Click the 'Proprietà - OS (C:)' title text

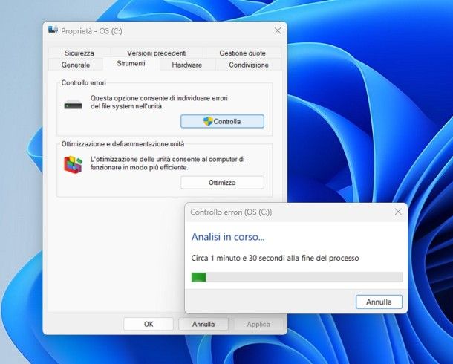91,31
